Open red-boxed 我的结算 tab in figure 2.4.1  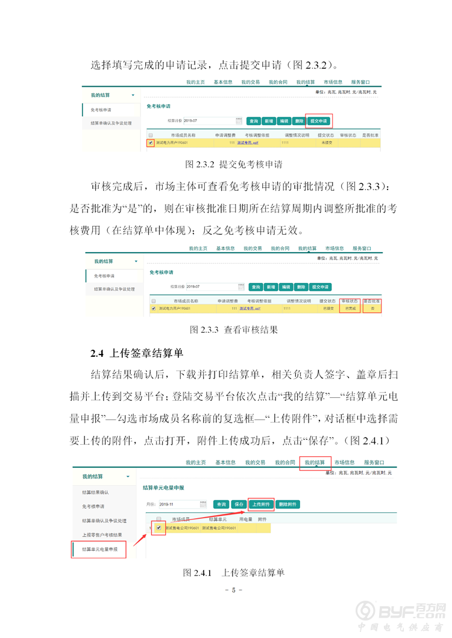[x=315, y=462]
